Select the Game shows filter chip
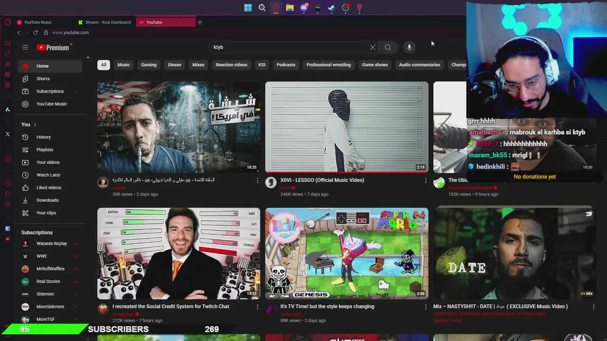The width and height of the screenshot is (607, 341). 375,65
